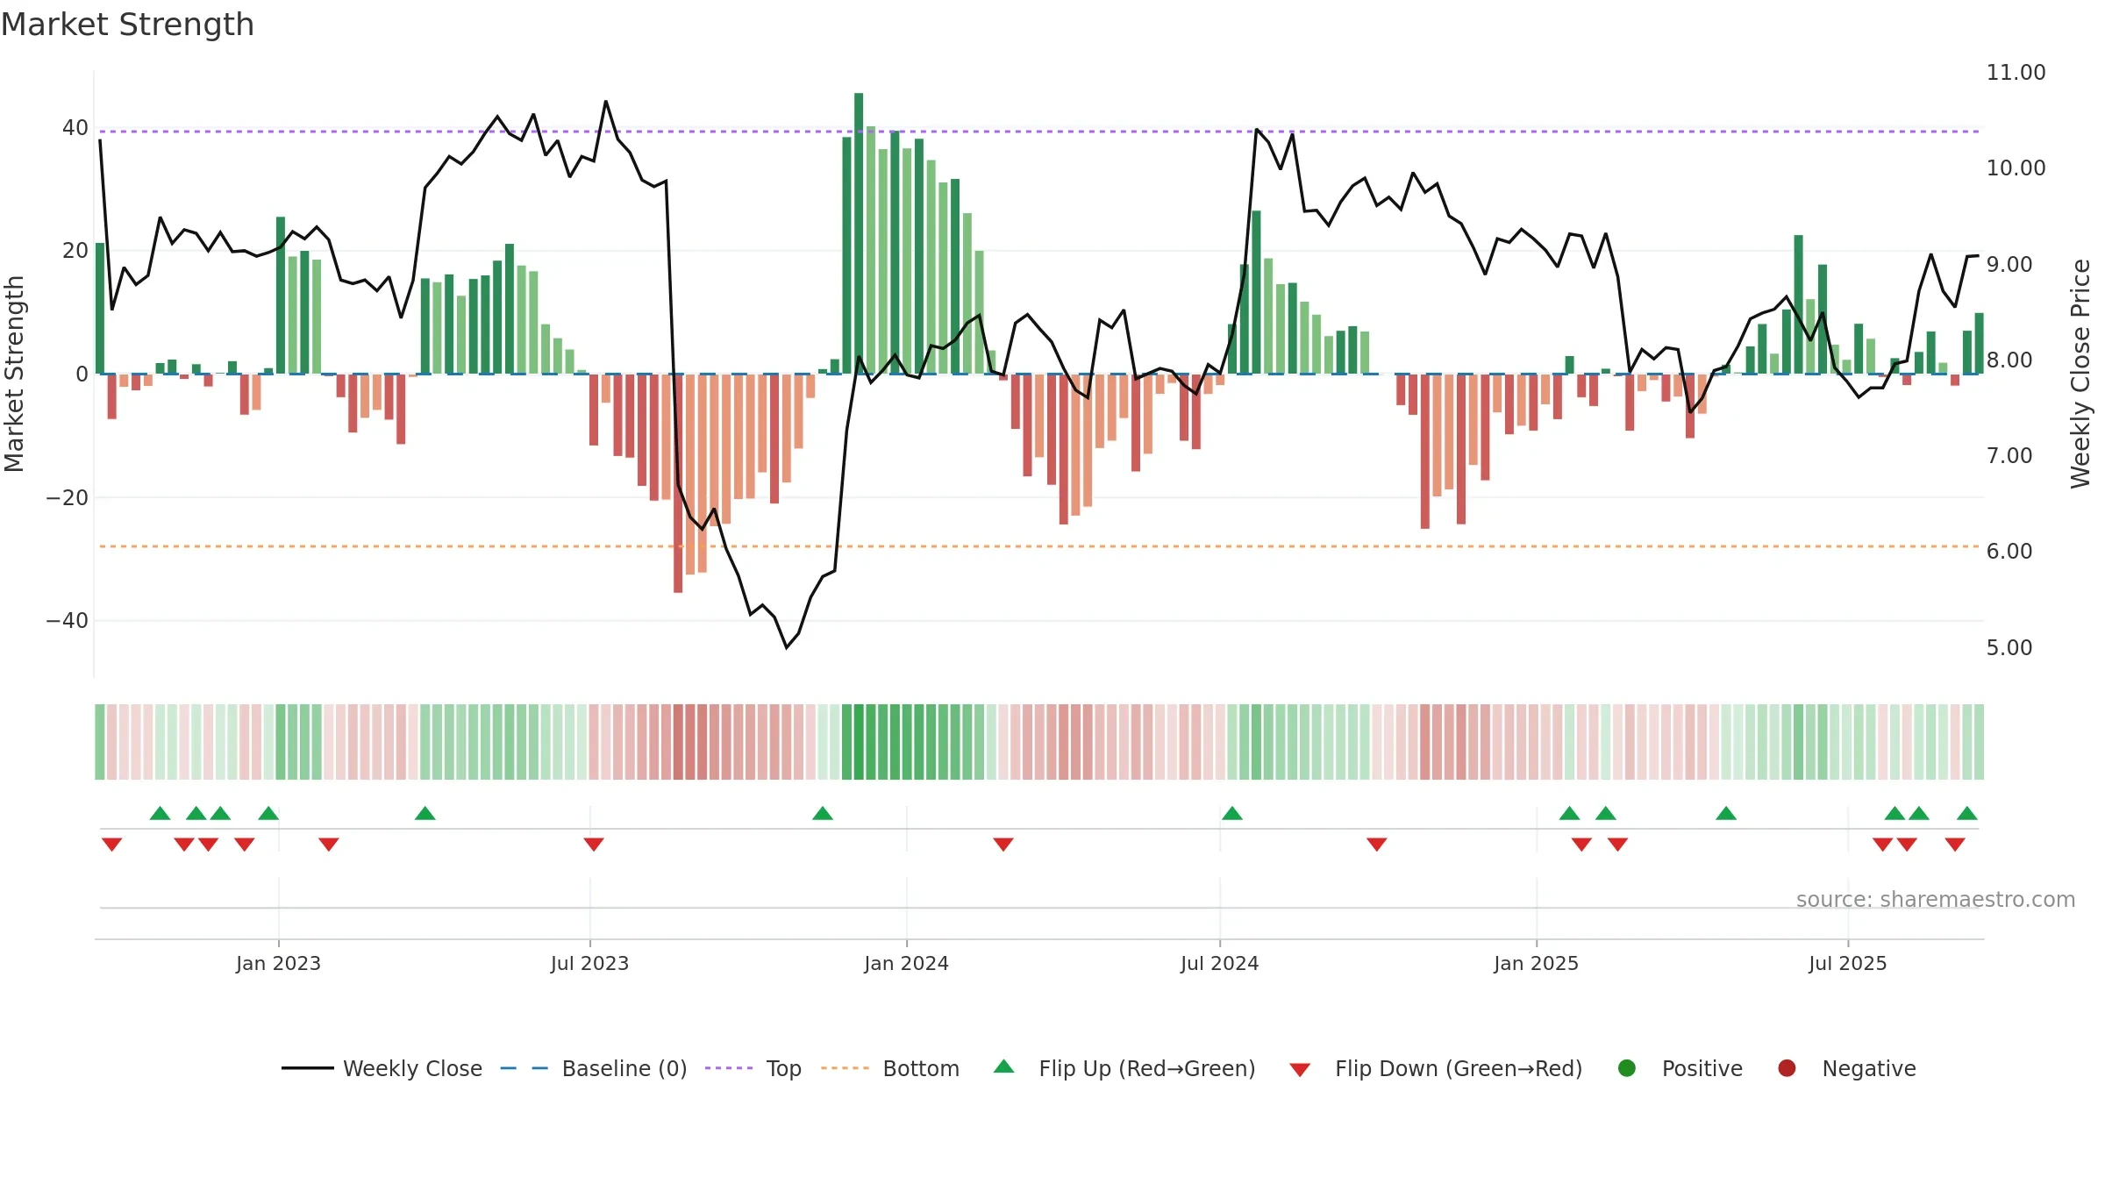Screen dimensions: 2105x1184
Task: Click the Jul 2024 axis label
Action: [1219, 963]
